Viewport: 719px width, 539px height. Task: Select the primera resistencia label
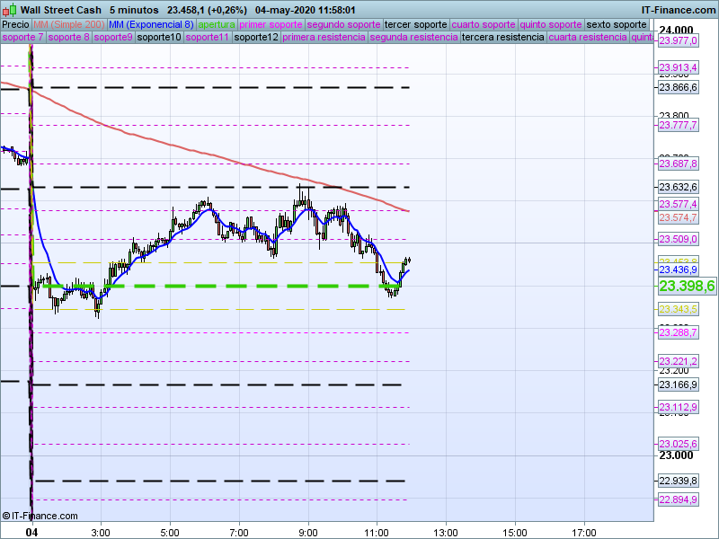point(324,38)
